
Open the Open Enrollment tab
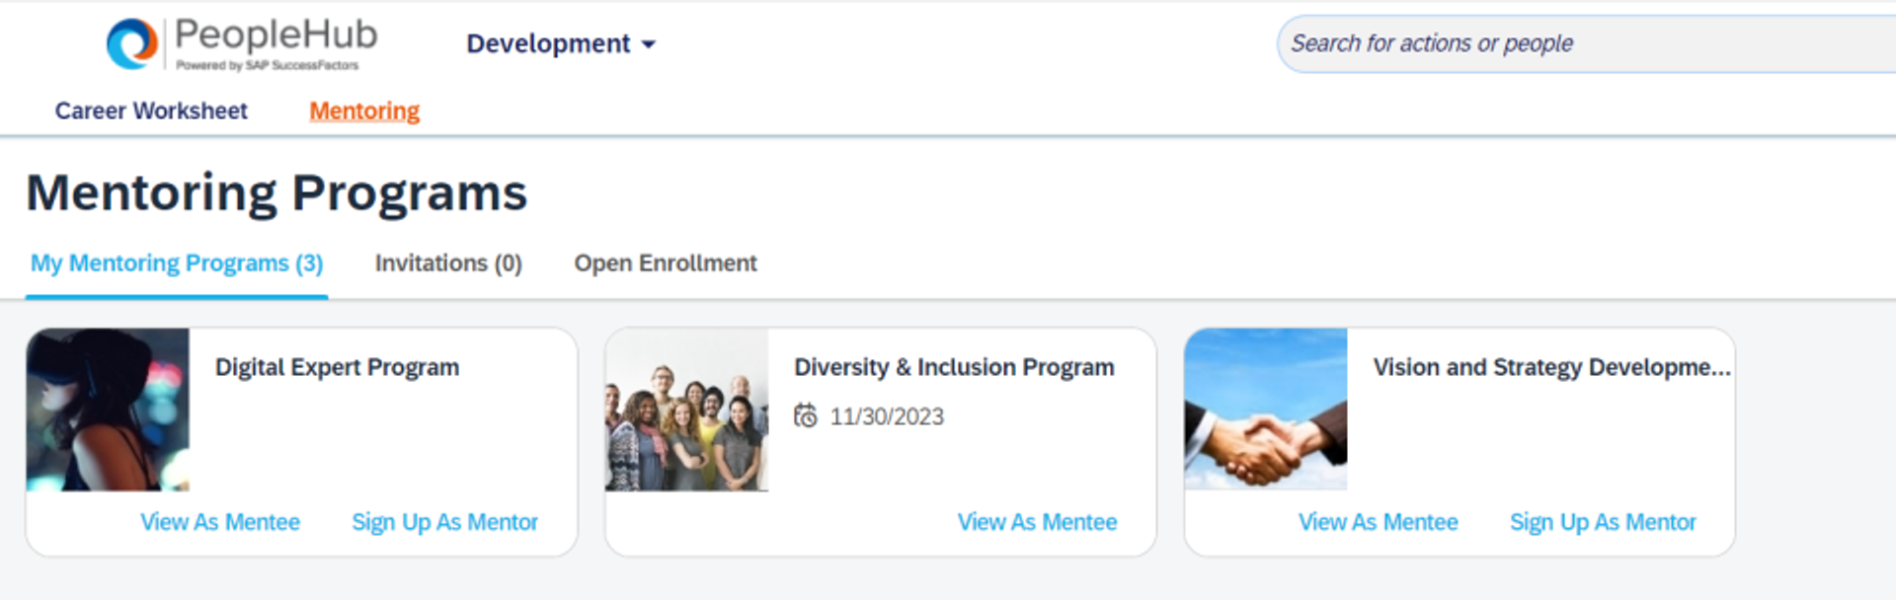coord(665,263)
